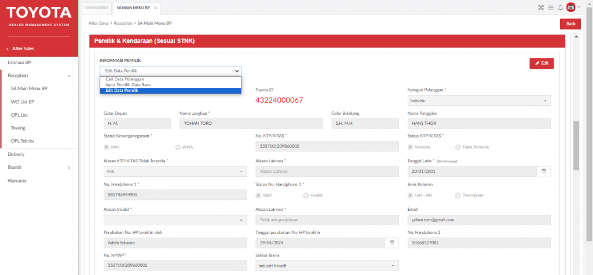Select Valid for Status No. Handphone 1
Image resolution: width=593 pixels, height=275 pixels.
point(258,195)
